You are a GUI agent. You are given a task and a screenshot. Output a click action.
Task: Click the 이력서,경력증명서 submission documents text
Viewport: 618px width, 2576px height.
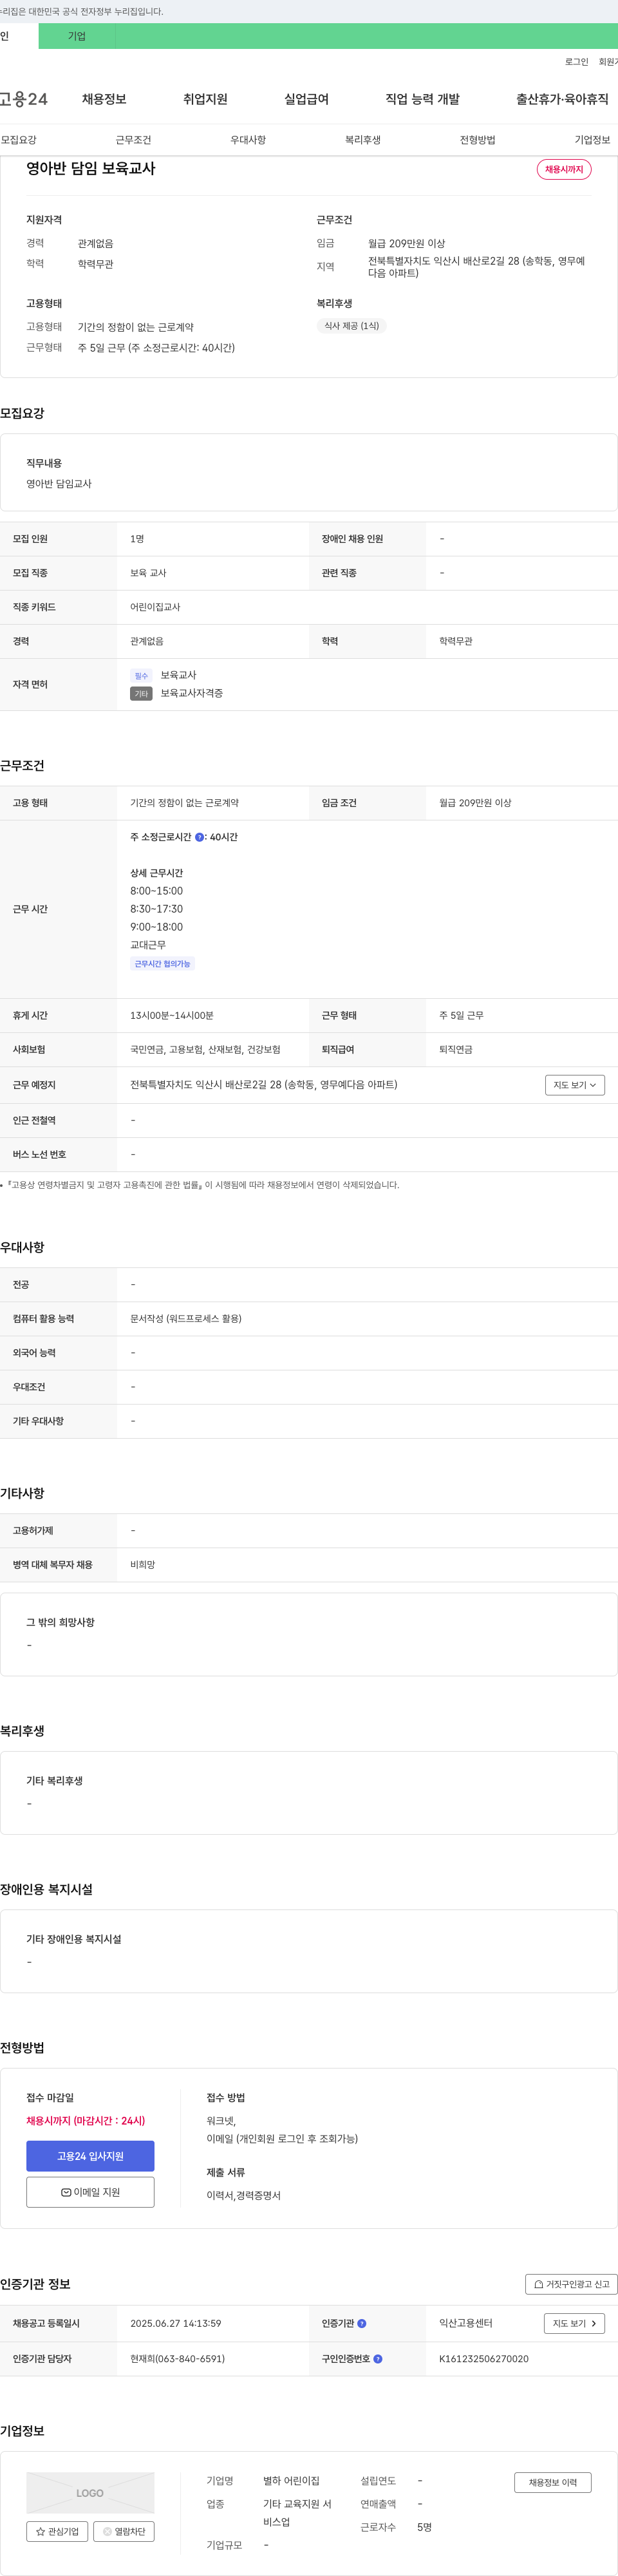coord(243,2195)
